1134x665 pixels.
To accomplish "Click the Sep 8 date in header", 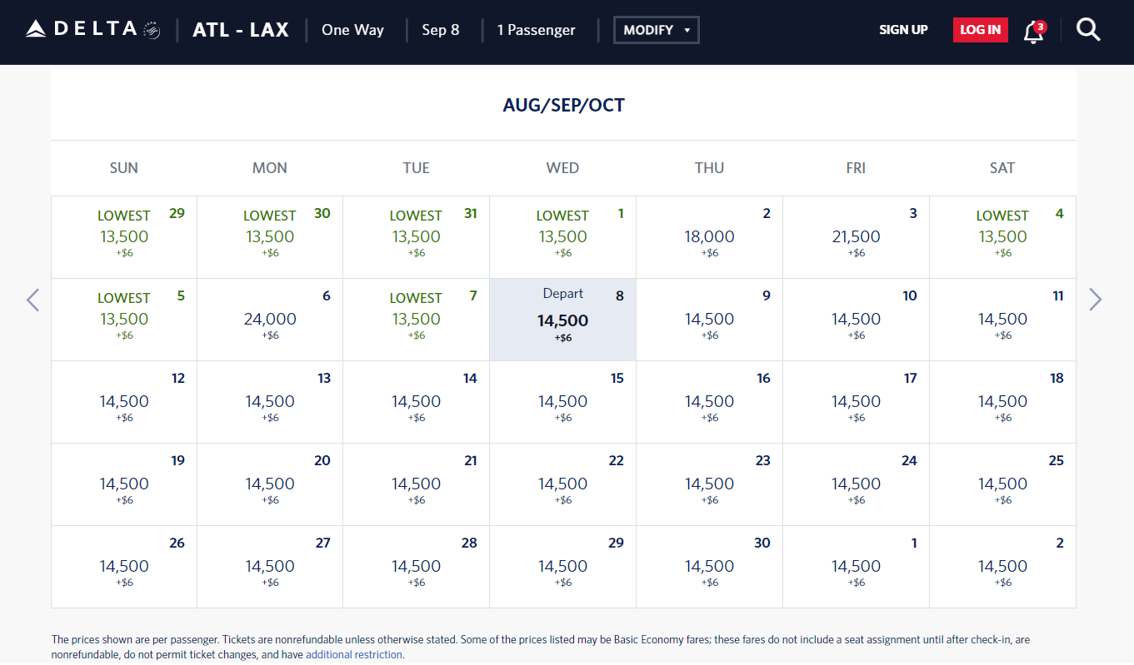I will [441, 30].
